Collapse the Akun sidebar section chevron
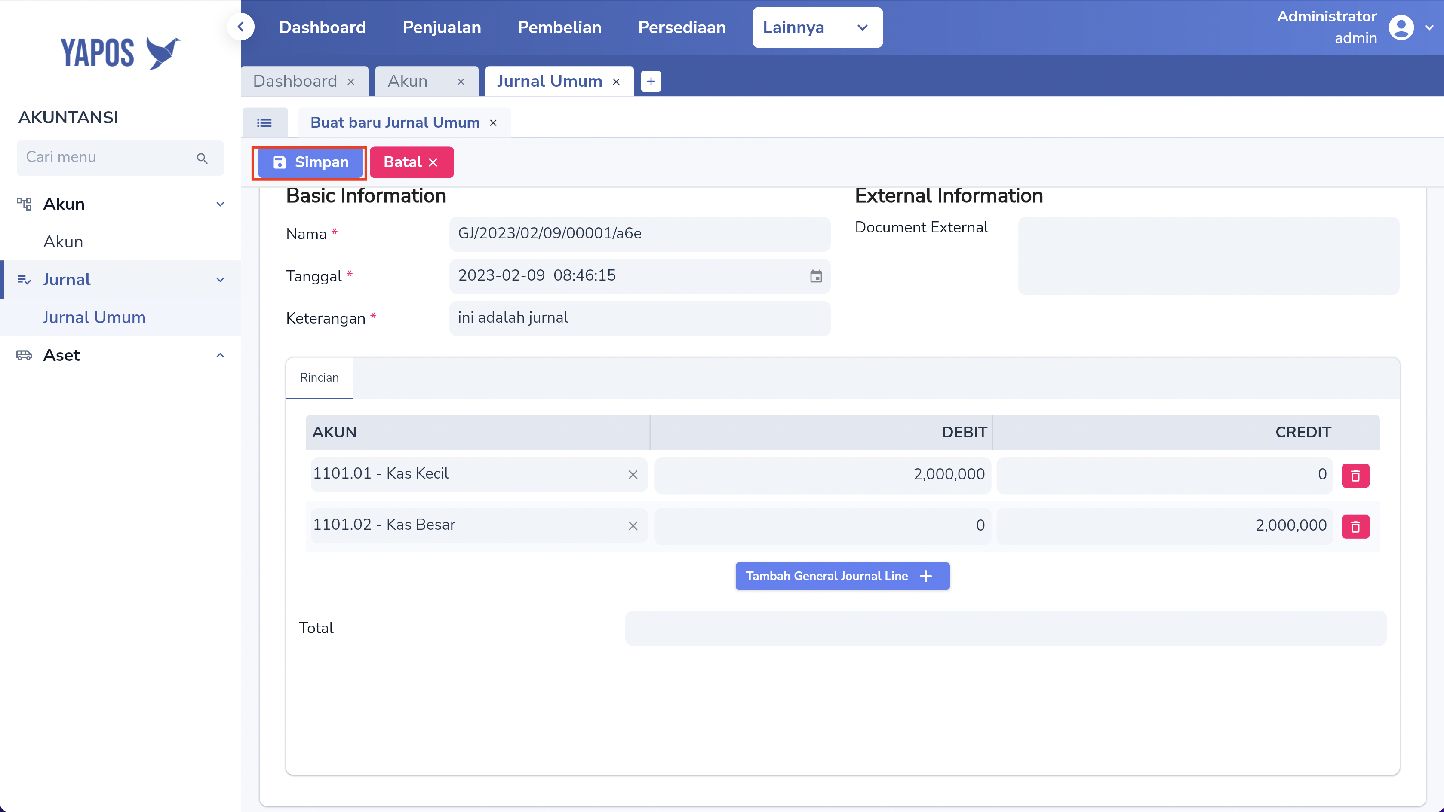Viewport: 1444px width, 812px height. [220, 205]
